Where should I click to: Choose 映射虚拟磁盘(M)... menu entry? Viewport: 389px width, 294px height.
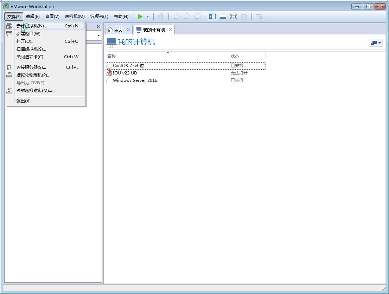45,91
